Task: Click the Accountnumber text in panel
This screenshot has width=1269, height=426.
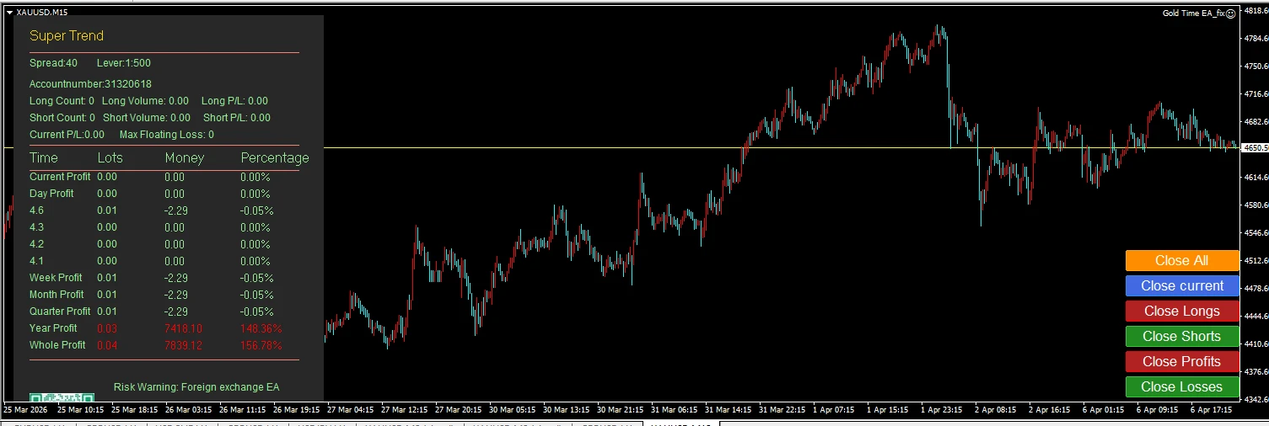Action: [90, 84]
